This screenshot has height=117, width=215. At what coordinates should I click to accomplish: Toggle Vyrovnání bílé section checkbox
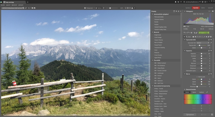(x=209, y=40)
